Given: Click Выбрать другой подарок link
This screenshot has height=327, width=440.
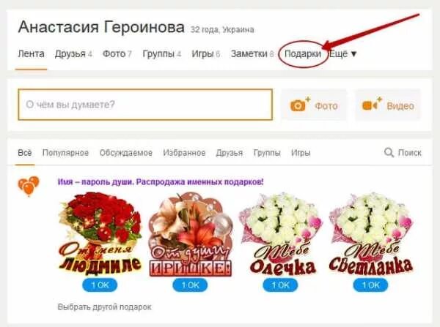Looking at the screenshot, I should pyautogui.click(x=104, y=307).
